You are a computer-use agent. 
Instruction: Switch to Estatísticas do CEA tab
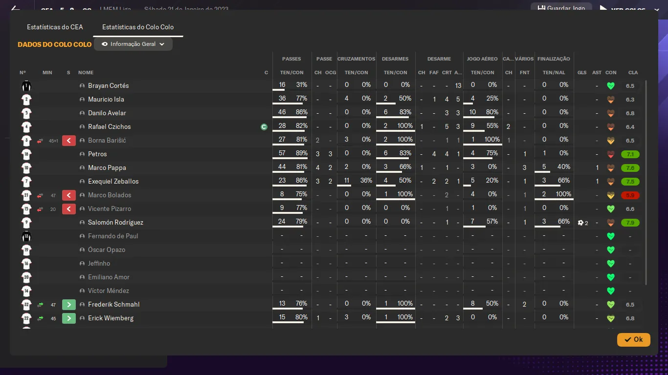pos(55,27)
